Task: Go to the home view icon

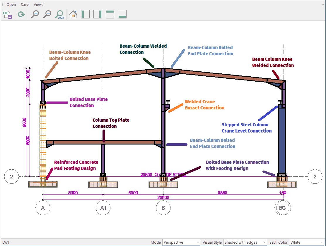Action: (x=73, y=14)
